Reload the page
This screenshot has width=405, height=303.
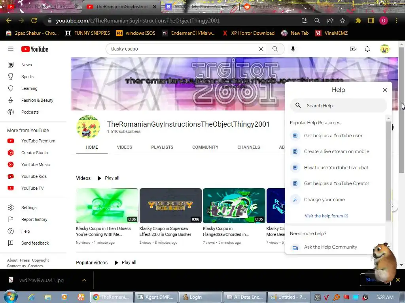coord(34,21)
